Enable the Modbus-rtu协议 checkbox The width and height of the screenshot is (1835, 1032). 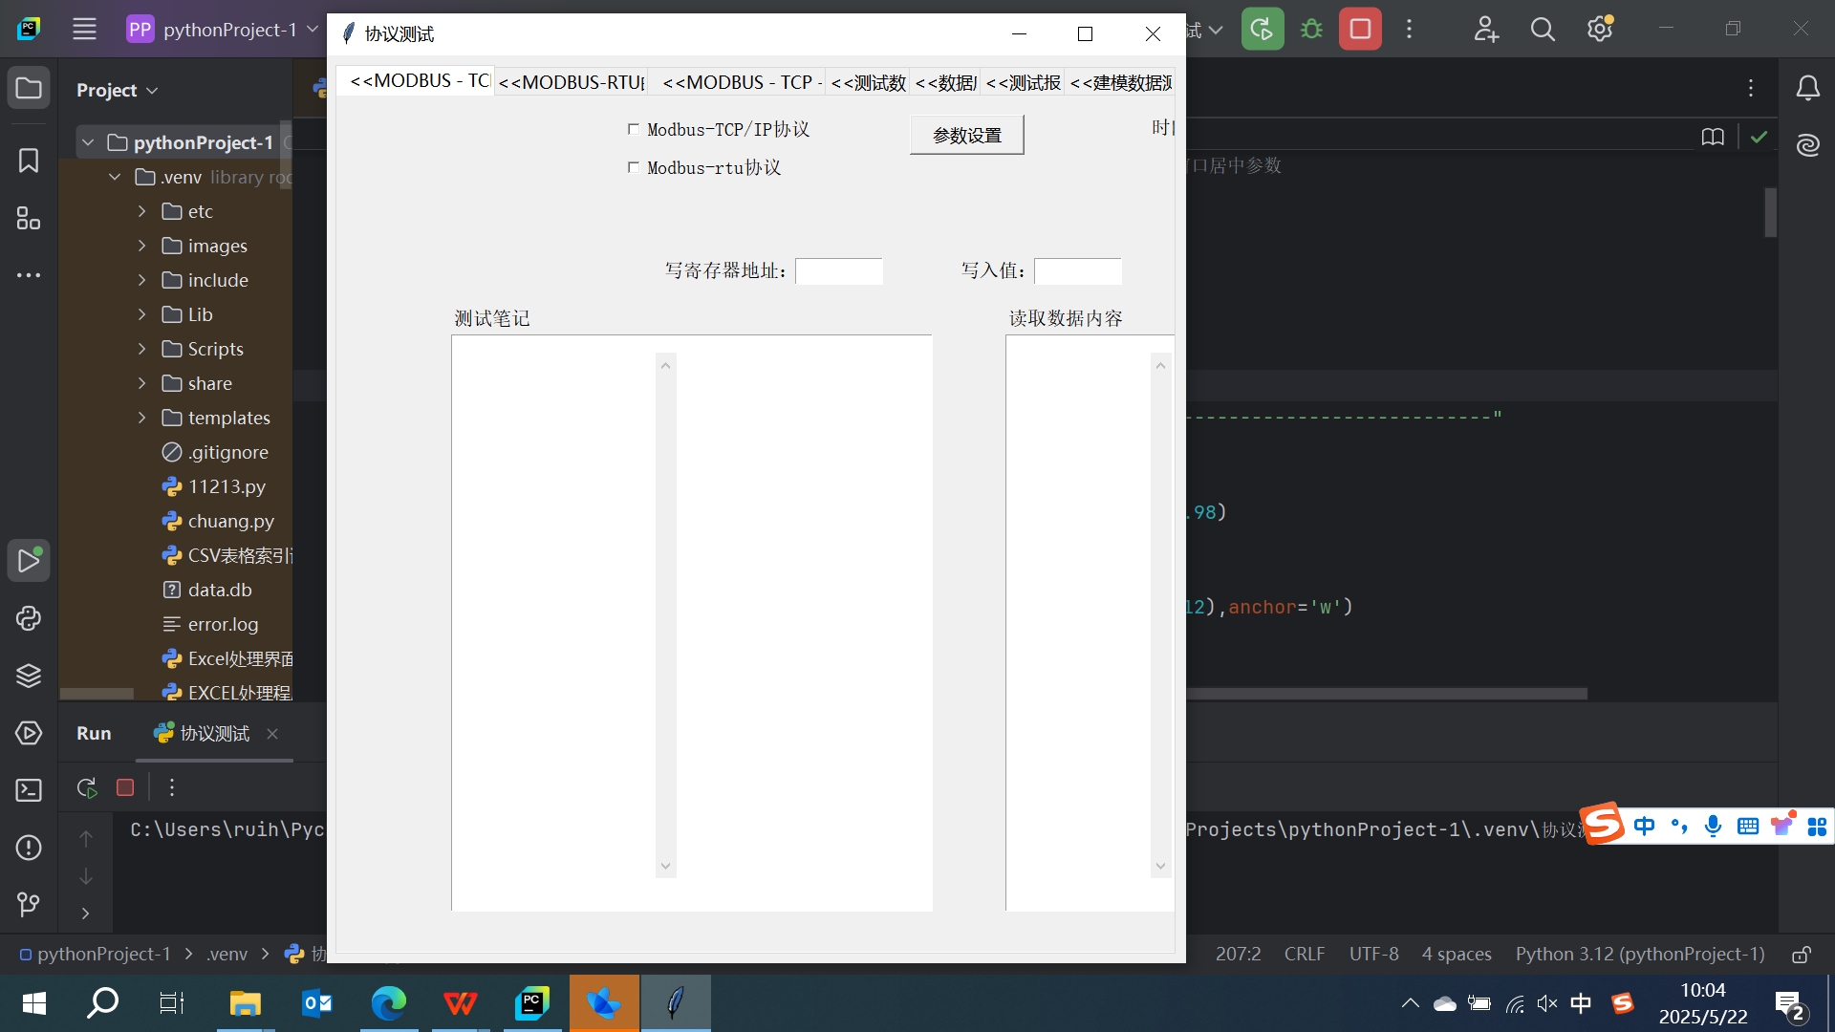pos(635,167)
